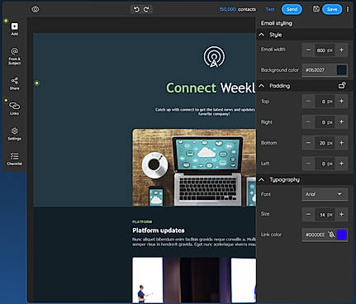Decrease Top padding

(x=308, y=102)
